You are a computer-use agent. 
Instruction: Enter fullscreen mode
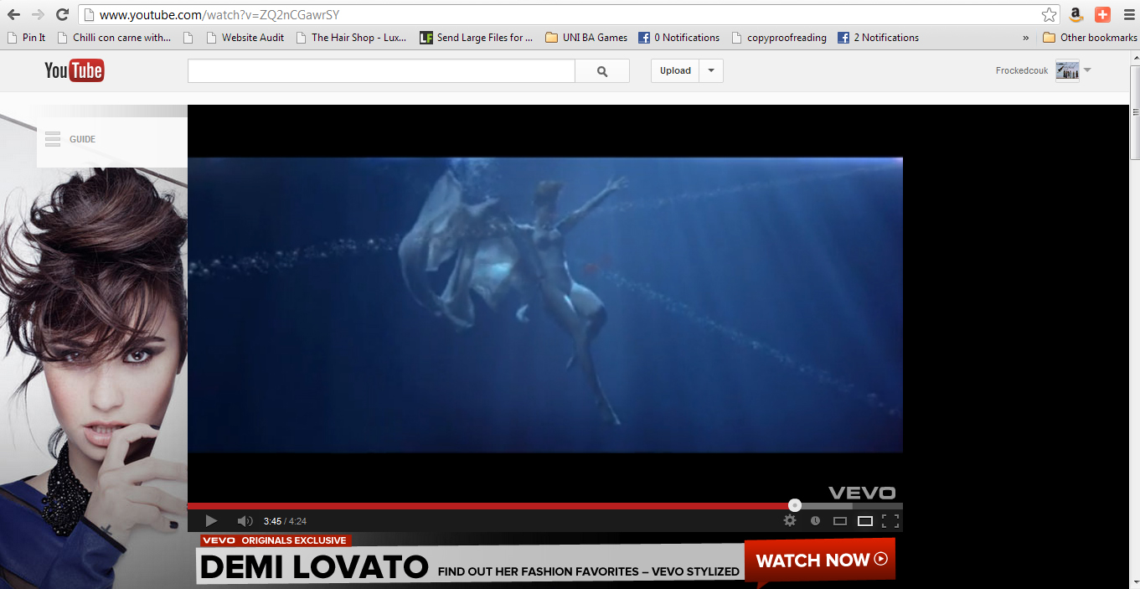tap(890, 521)
